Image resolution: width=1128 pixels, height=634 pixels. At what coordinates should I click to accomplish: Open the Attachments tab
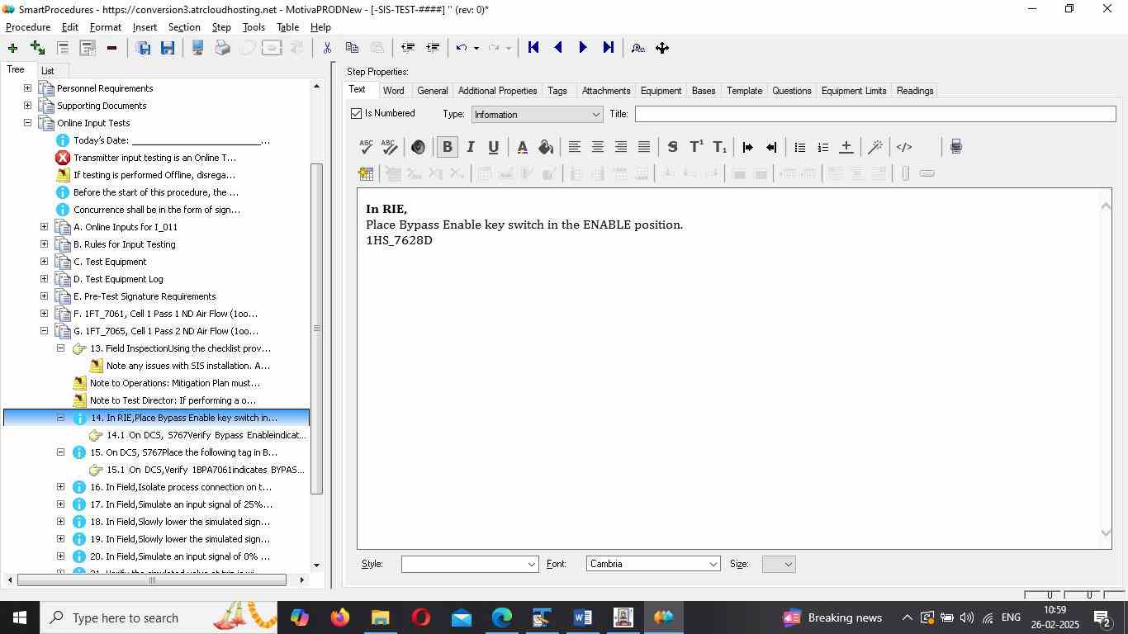606,91
